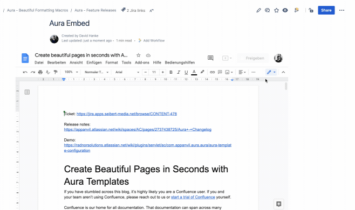Open page restrictions lock icon
355x210 pixels.
[x=311, y=10]
